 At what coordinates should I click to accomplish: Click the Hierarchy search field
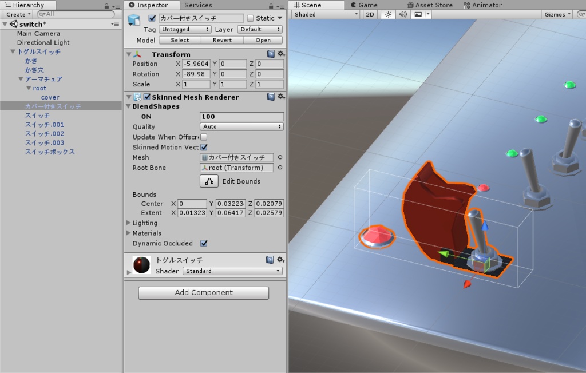point(76,14)
